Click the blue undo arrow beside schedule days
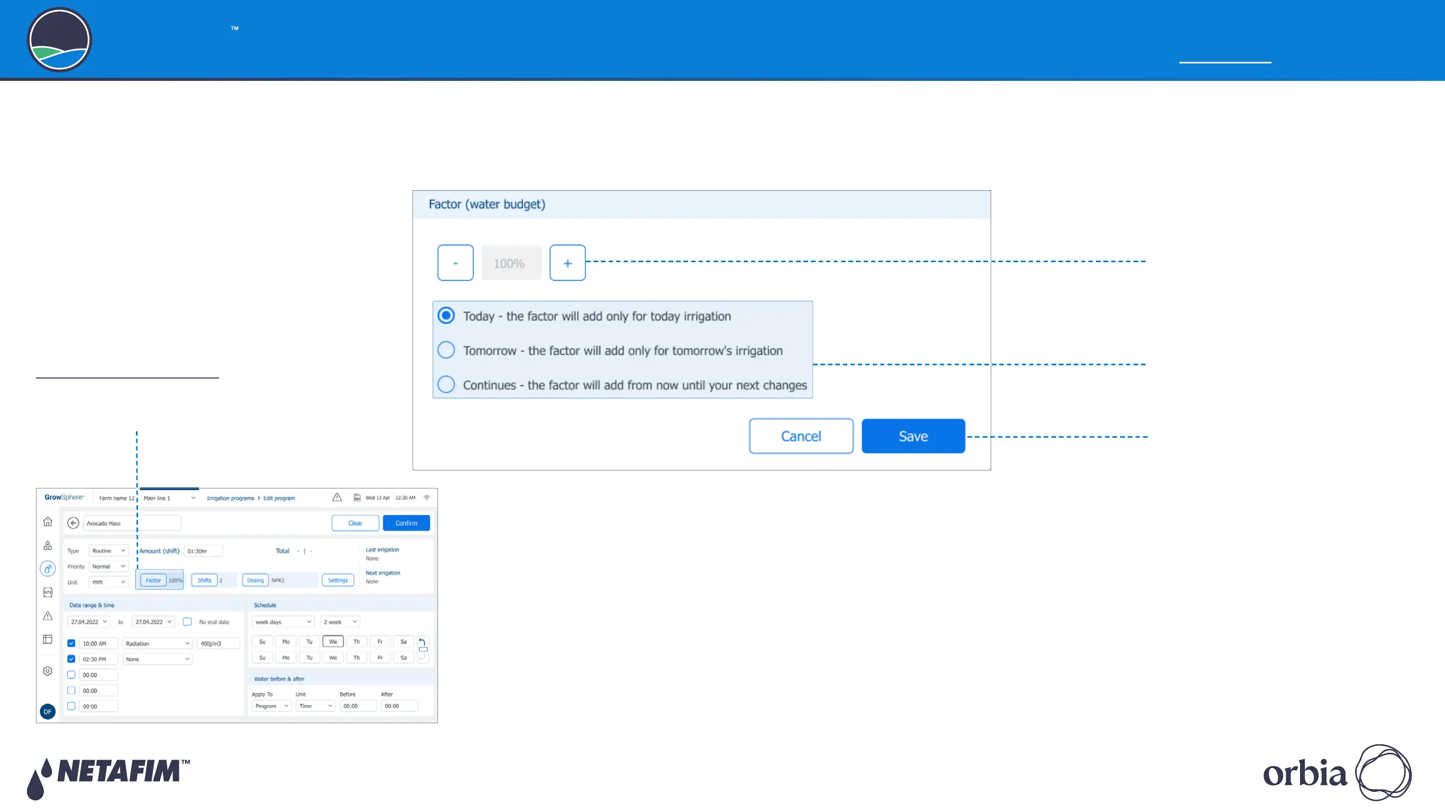This screenshot has width=1445, height=812. pos(422,642)
